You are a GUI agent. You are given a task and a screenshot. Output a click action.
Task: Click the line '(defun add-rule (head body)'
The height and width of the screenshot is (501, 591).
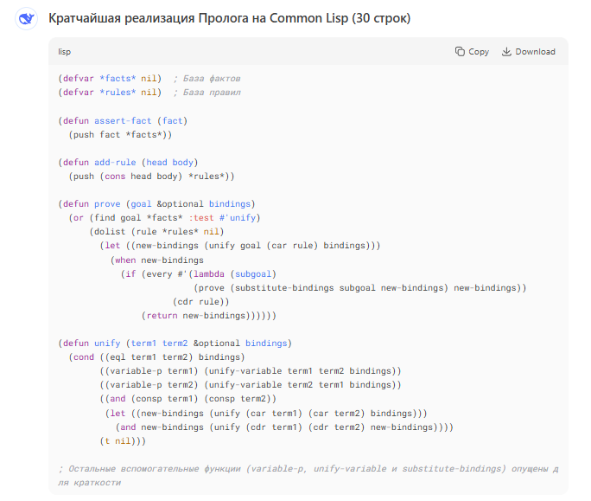128,163
